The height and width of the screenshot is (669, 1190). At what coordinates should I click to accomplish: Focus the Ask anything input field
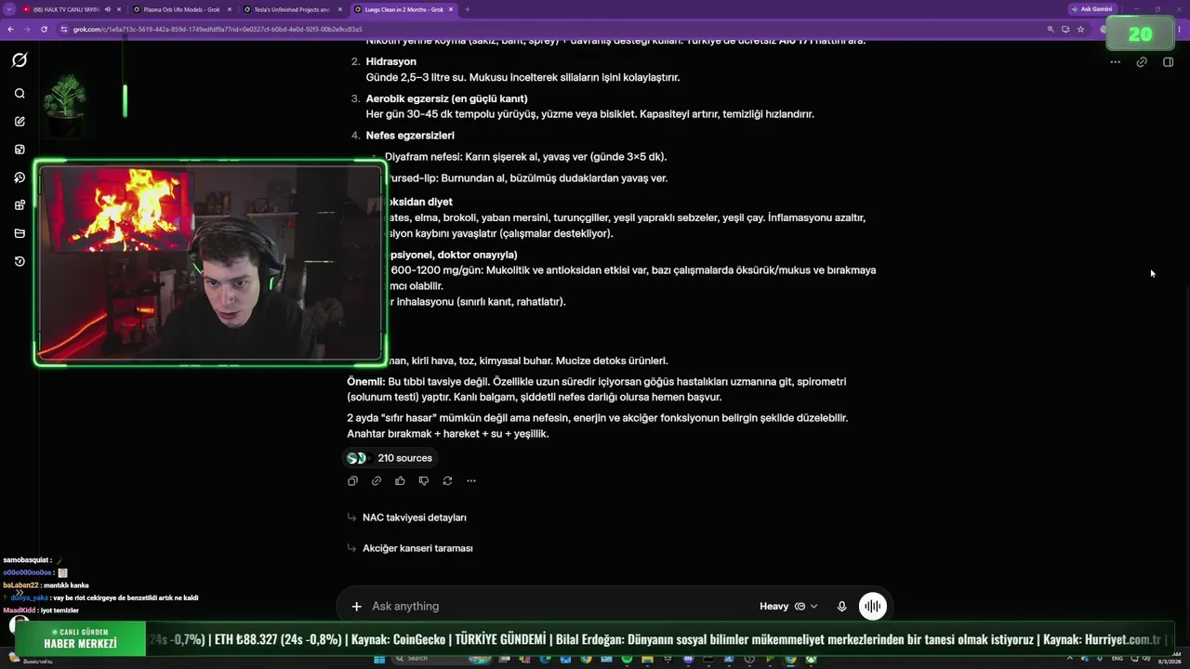coord(556,607)
